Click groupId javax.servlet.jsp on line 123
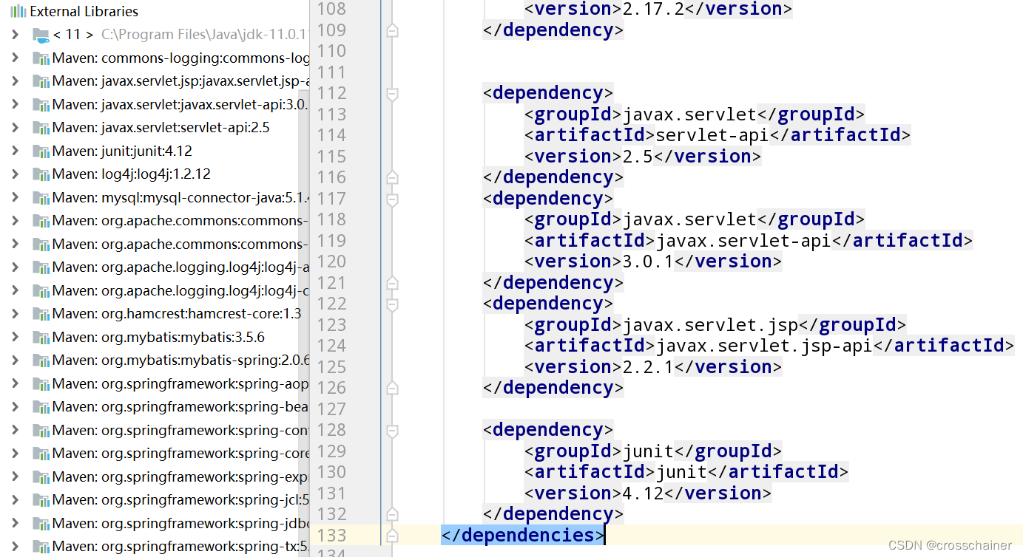The height and width of the screenshot is (557, 1023). [x=711, y=325]
